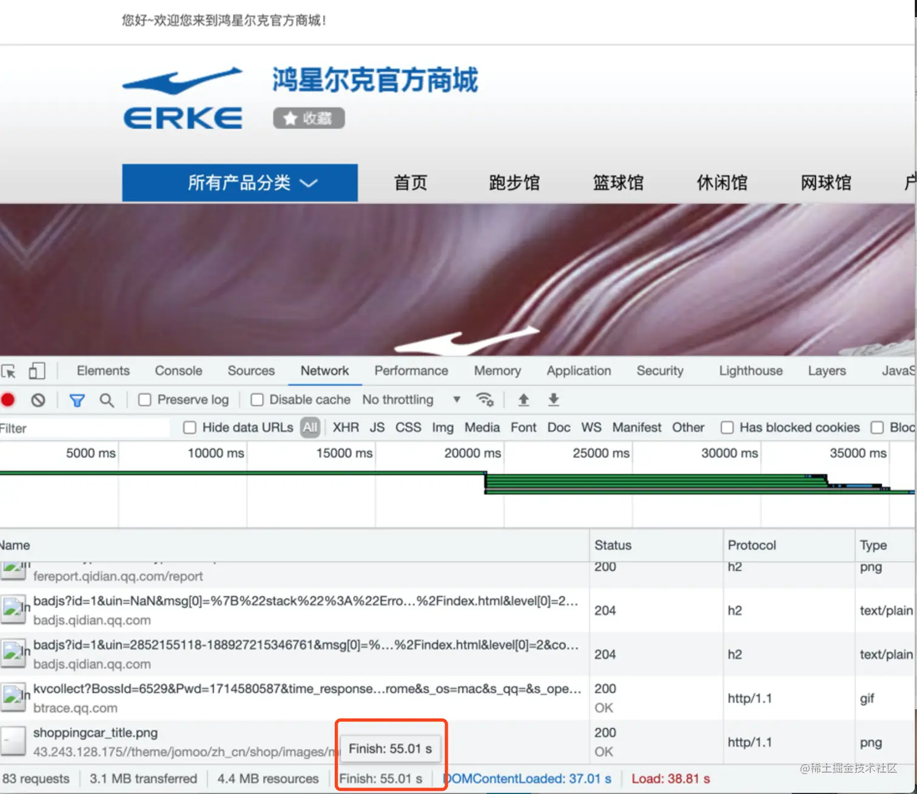
Task: Sort by the Status column header
Action: (656, 545)
